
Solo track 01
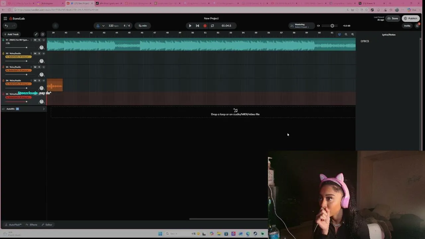39,40
